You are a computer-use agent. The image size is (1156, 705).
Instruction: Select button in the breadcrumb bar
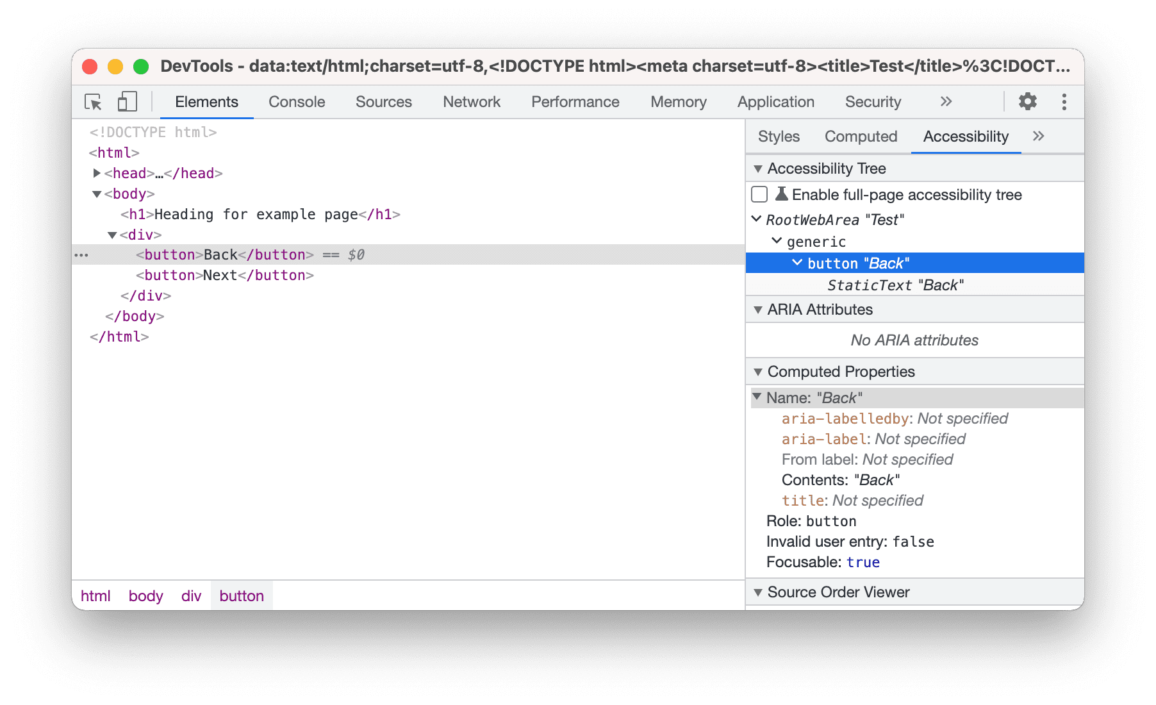242,595
